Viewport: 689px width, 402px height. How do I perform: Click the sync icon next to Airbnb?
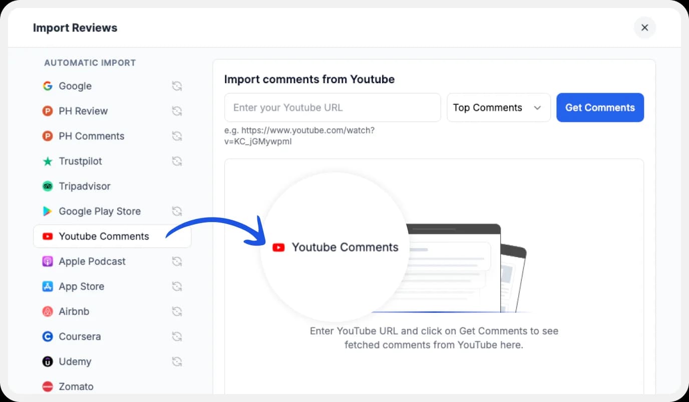[177, 311]
